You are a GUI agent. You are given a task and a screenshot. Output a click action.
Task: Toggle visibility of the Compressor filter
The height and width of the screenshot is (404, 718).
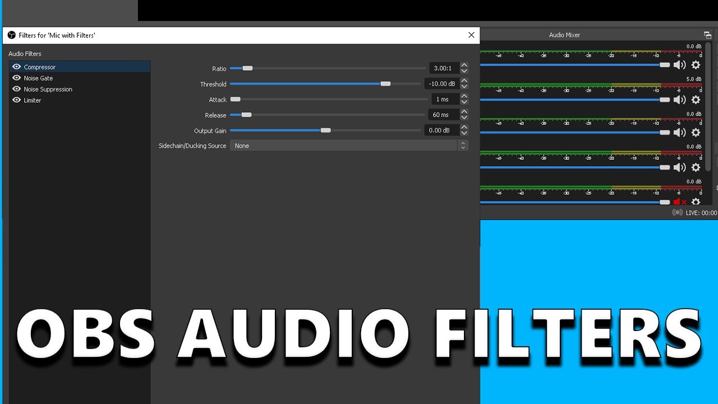pos(16,67)
